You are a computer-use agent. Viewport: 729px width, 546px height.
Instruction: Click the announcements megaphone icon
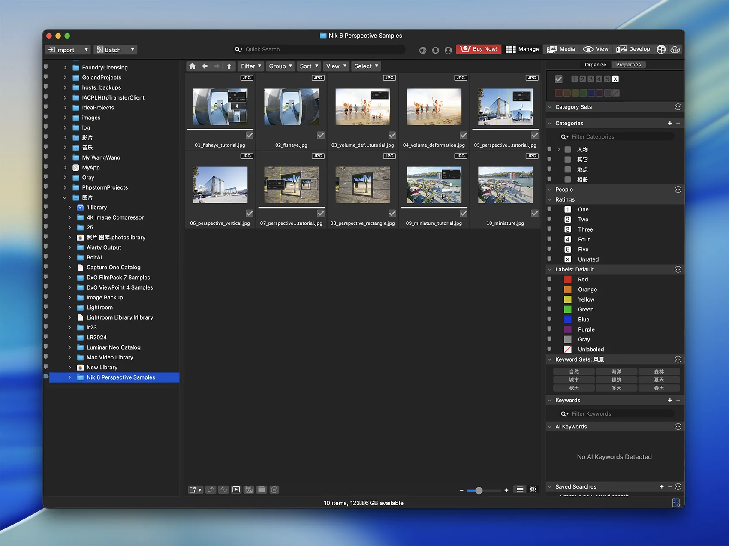423,50
